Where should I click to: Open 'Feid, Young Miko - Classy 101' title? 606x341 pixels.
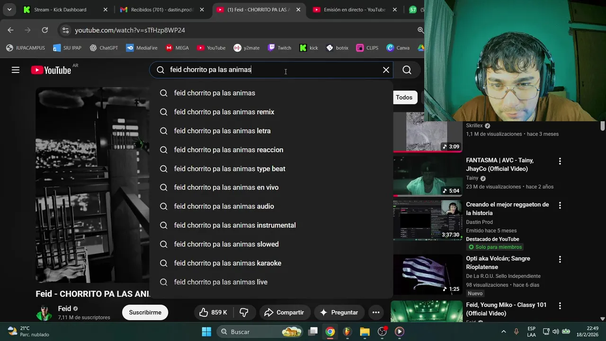point(506,309)
